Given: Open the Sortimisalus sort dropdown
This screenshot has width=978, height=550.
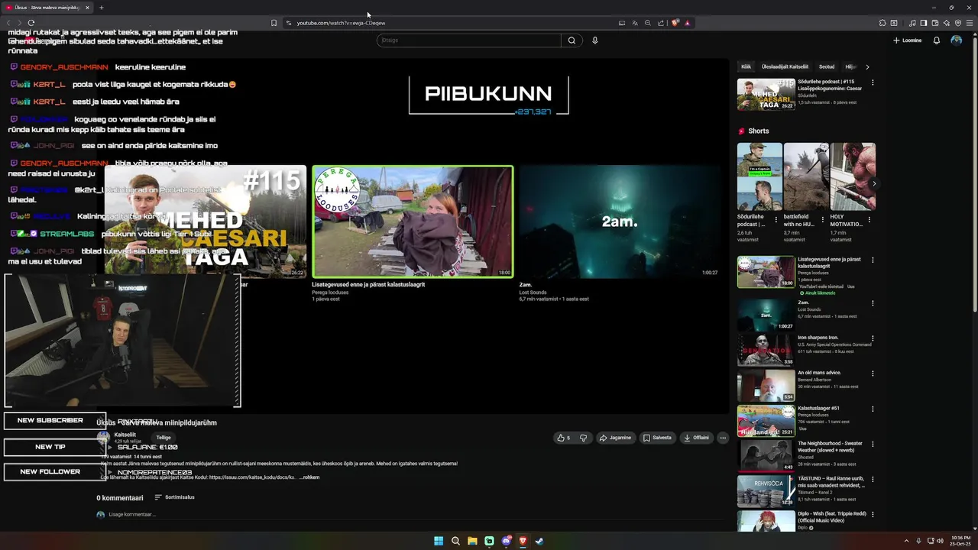Looking at the screenshot, I should tap(174, 497).
